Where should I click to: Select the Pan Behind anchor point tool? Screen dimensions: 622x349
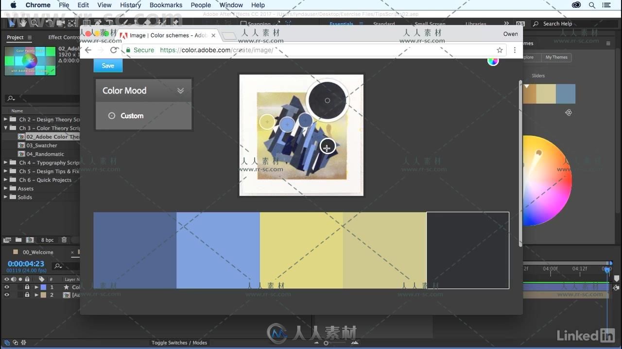71,23
